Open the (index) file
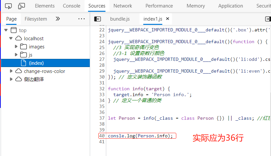The image size is (271, 156). click(x=45, y=63)
